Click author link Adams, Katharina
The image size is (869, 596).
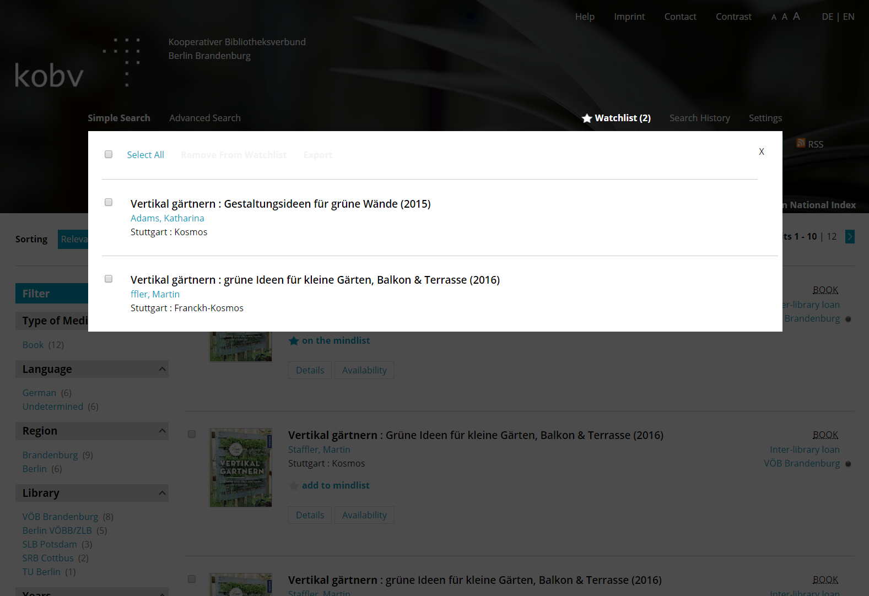point(167,218)
